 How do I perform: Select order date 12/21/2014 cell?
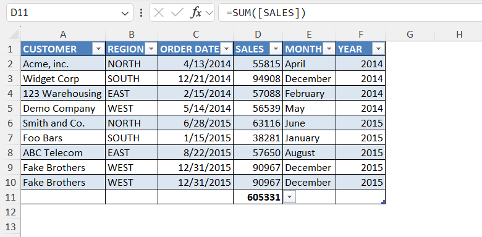196,78
